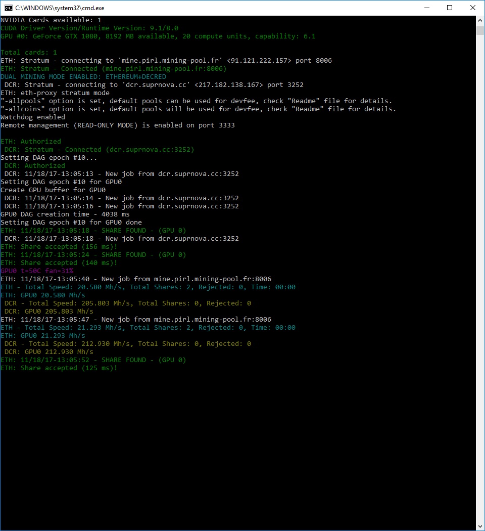The height and width of the screenshot is (531, 485).
Task: Close the cmd.exe console window
Action: (473, 8)
